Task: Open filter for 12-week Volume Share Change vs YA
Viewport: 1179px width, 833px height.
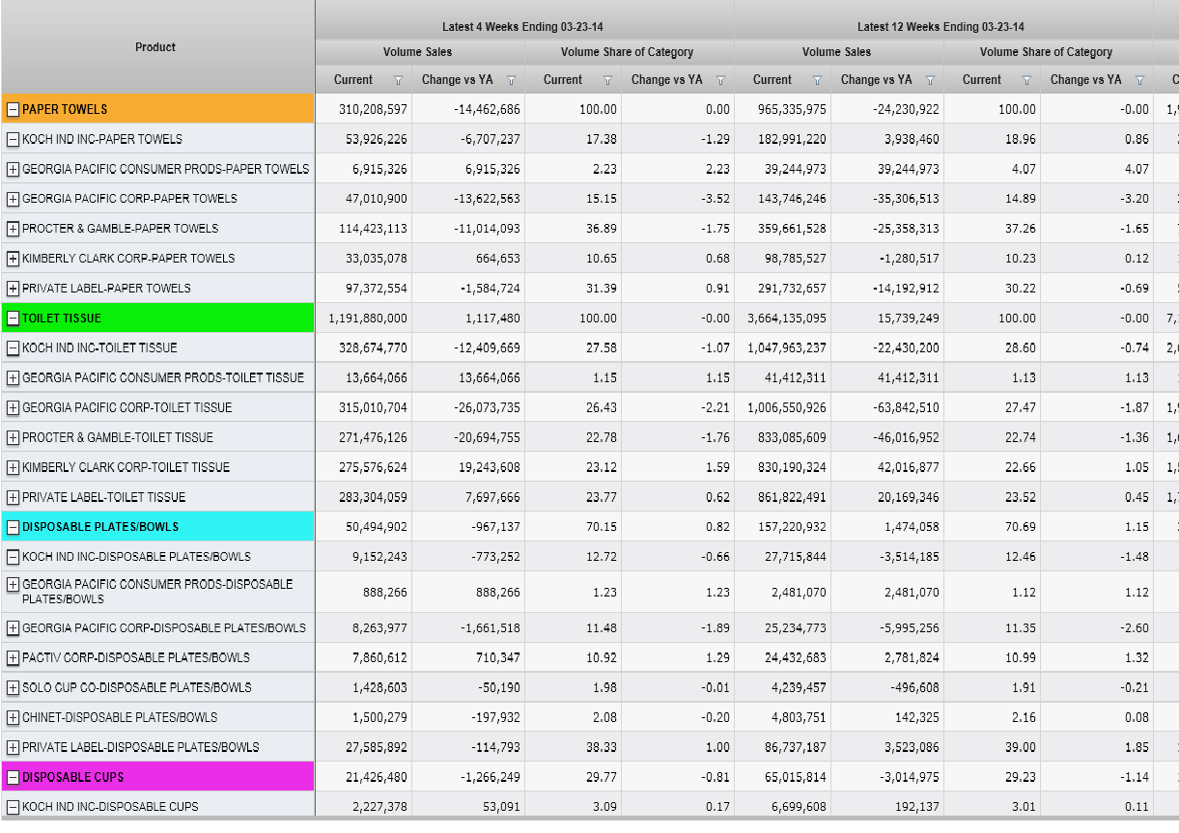Action: pos(1139,80)
